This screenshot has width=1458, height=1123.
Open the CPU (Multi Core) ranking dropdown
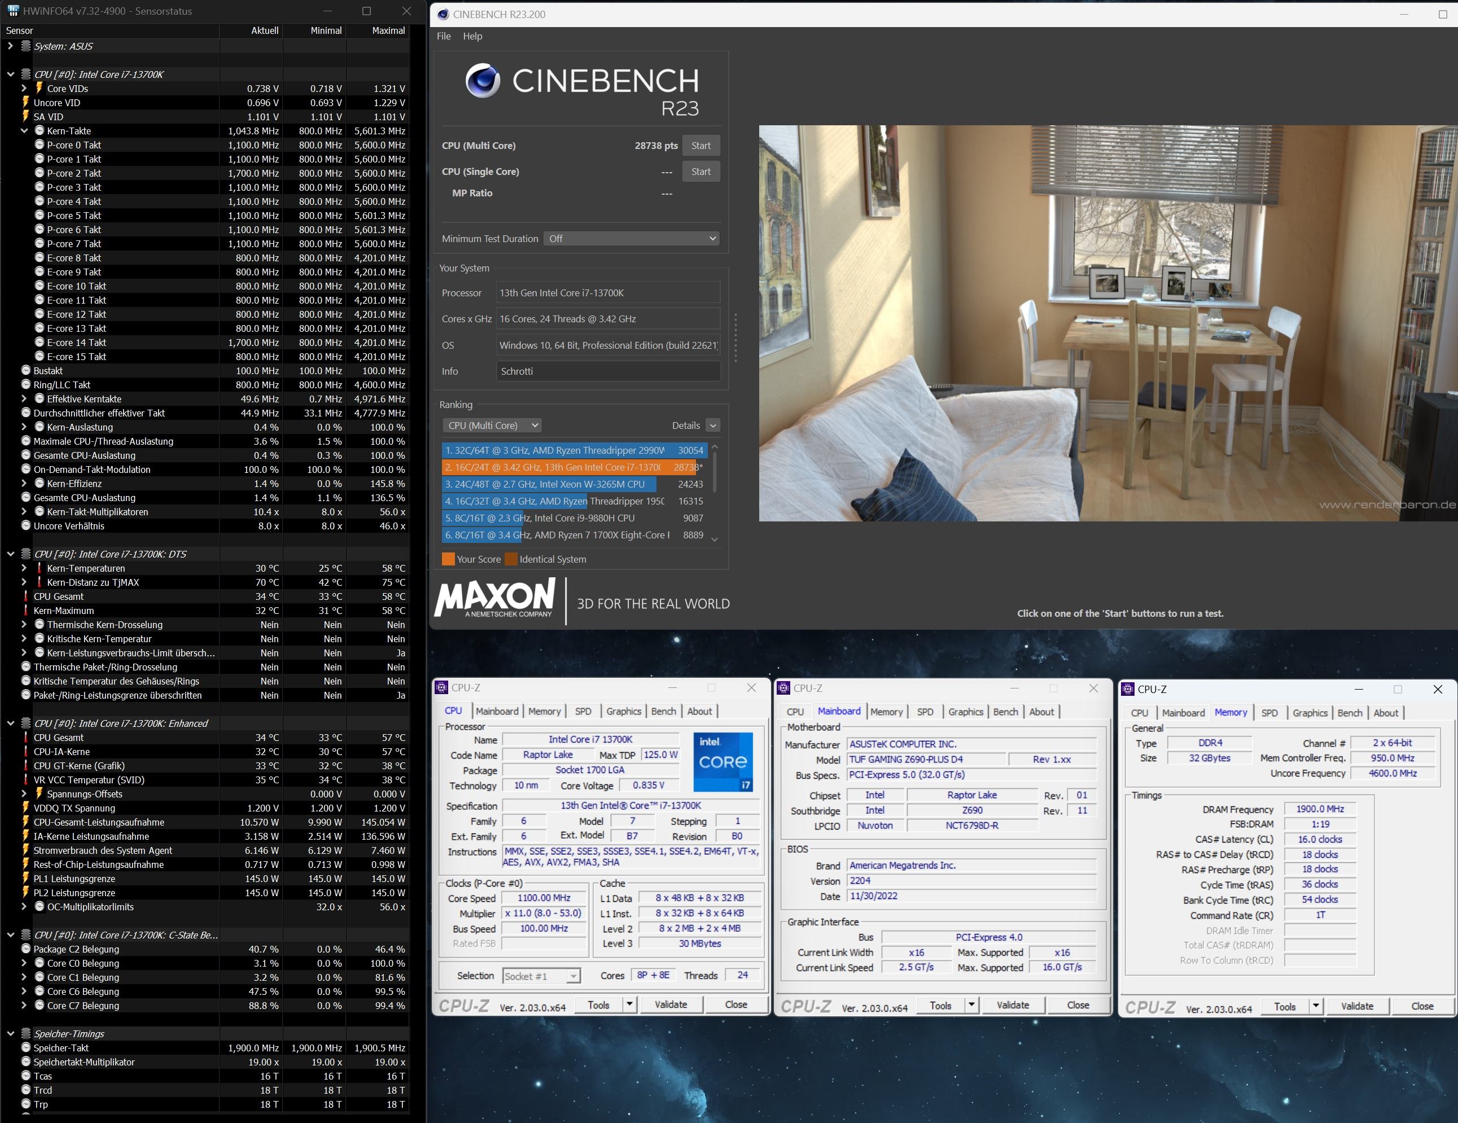492,425
